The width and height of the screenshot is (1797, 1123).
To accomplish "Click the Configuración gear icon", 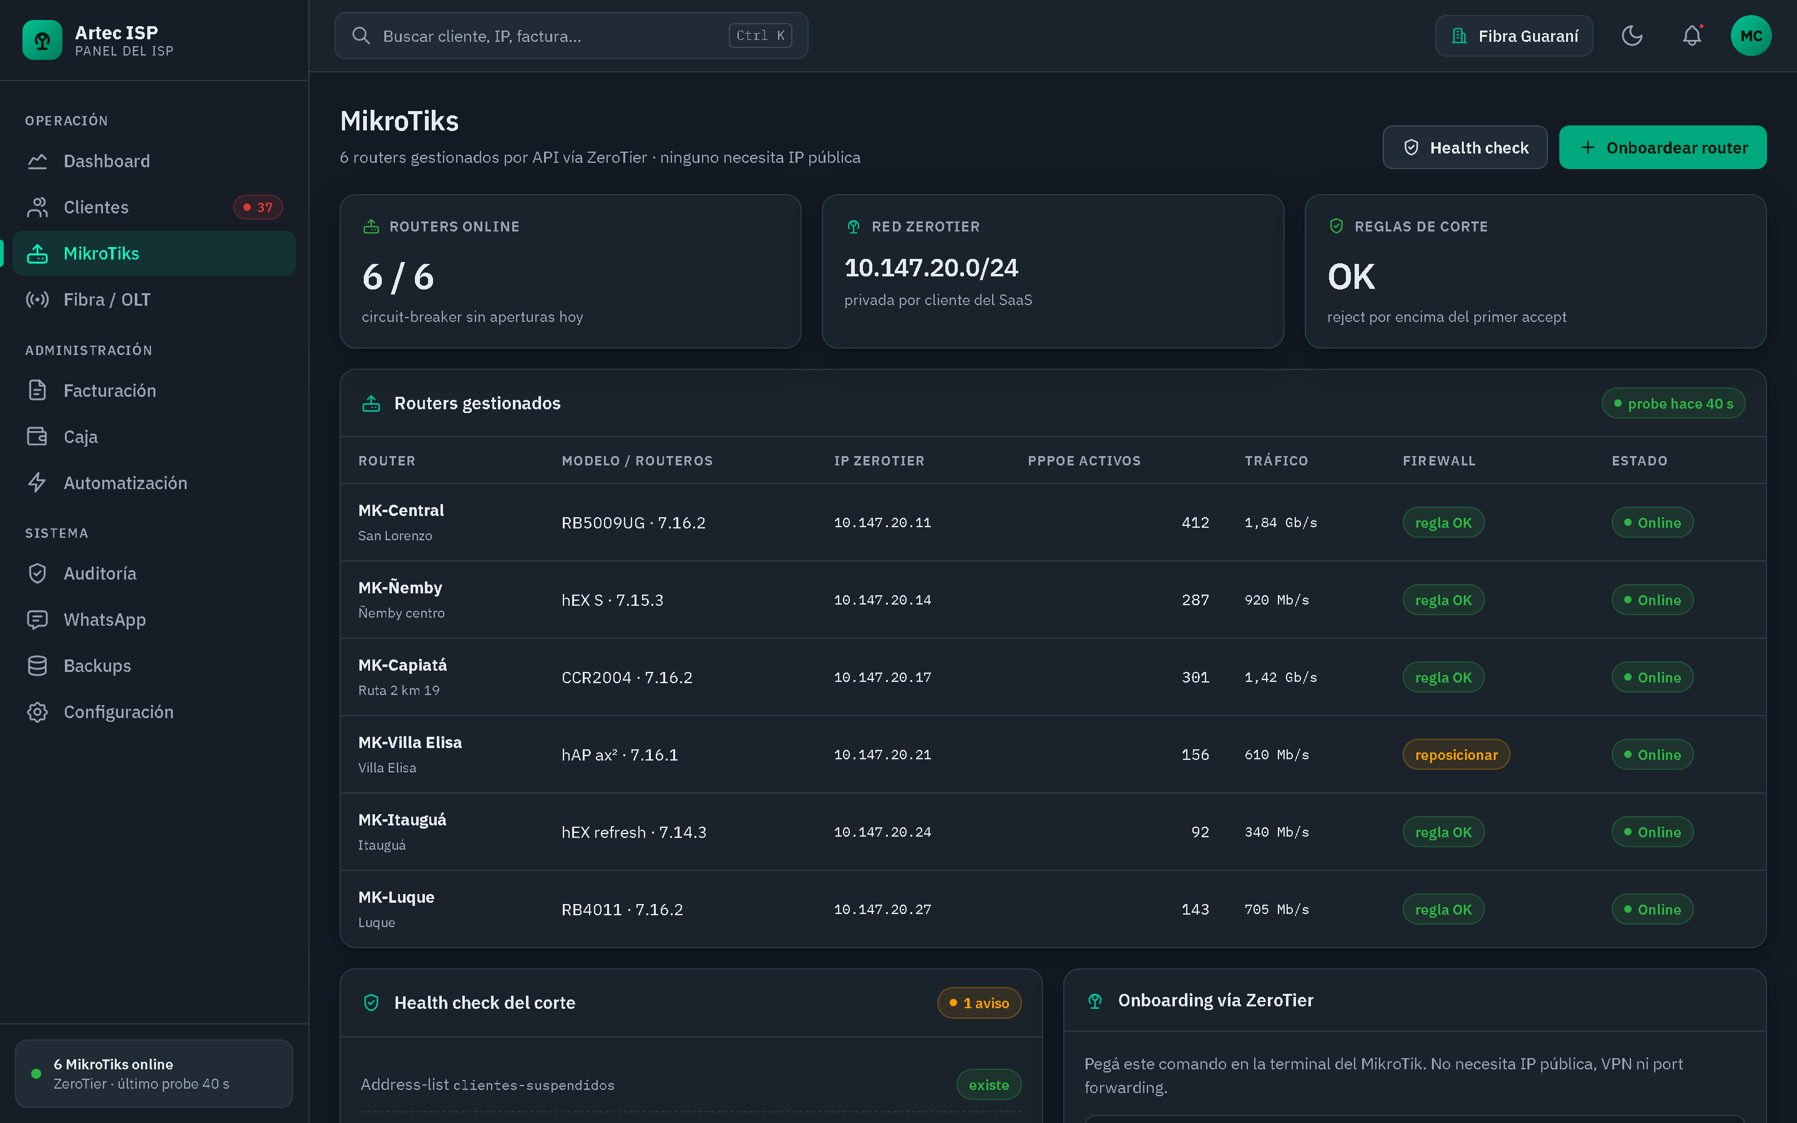I will coord(37,711).
